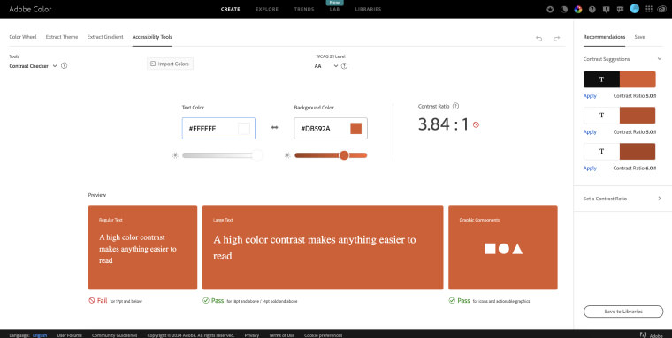Screen dimensions: 672x338
Task: Open the WCAG 2.1 Level dropdown
Action: 326,66
